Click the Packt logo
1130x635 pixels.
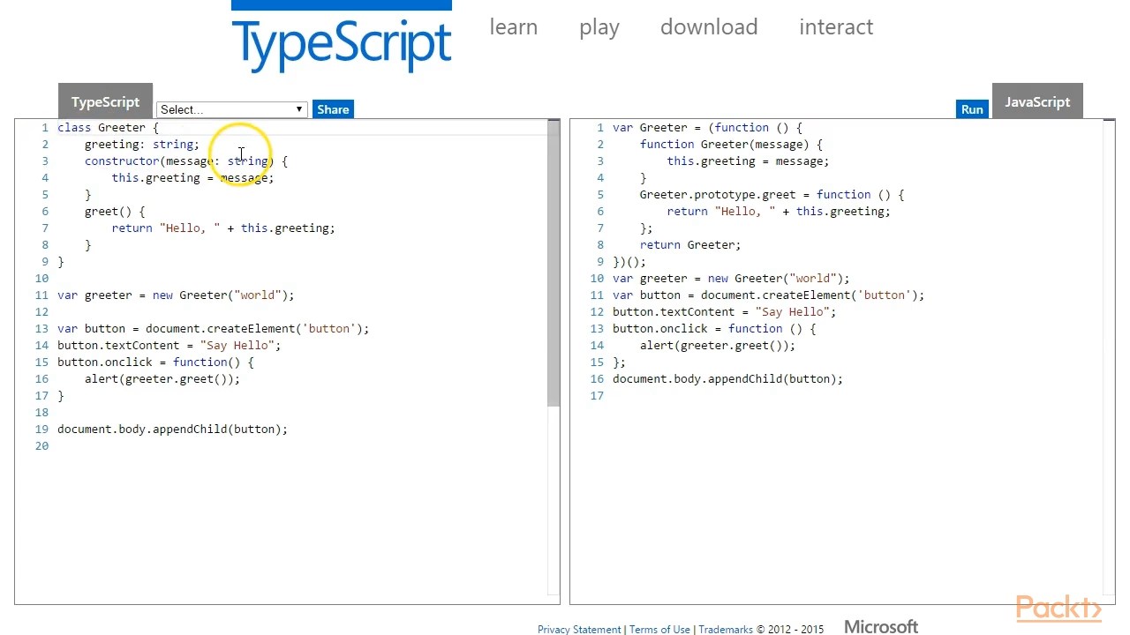[x=1058, y=609]
